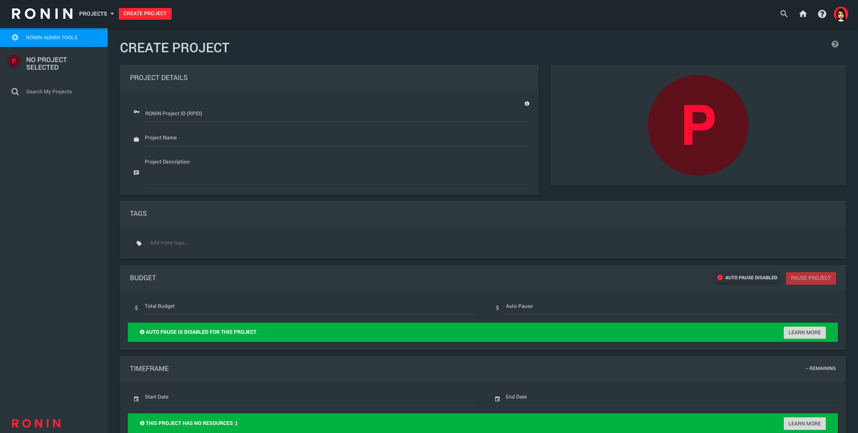Click the info icon in Project Details
The height and width of the screenshot is (433, 858).
[527, 104]
